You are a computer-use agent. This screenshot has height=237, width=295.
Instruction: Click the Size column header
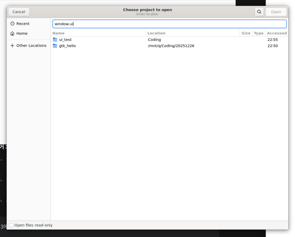point(246,33)
